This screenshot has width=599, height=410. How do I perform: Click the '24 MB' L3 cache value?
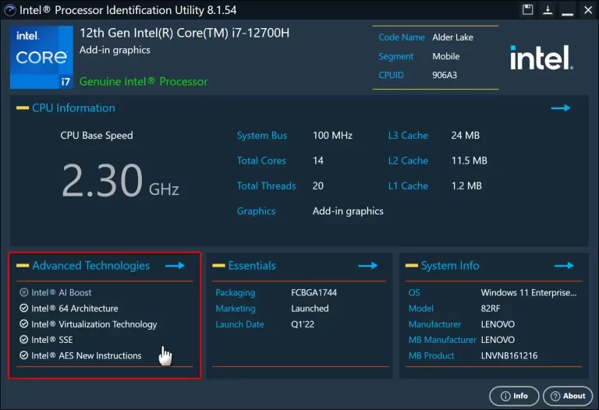click(x=466, y=136)
